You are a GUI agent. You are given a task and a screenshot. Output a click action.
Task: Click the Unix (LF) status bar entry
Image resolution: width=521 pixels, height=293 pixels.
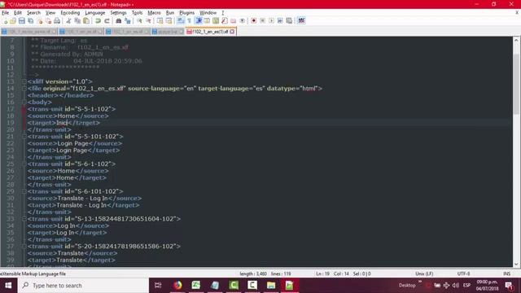tap(424, 273)
